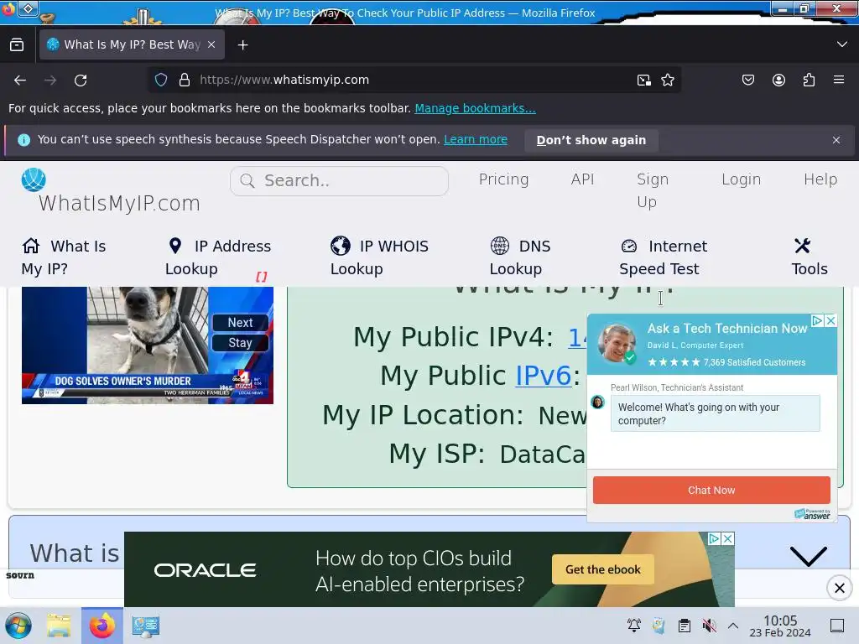Bookmark this page with the star
The image size is (859, 644).
667,80
